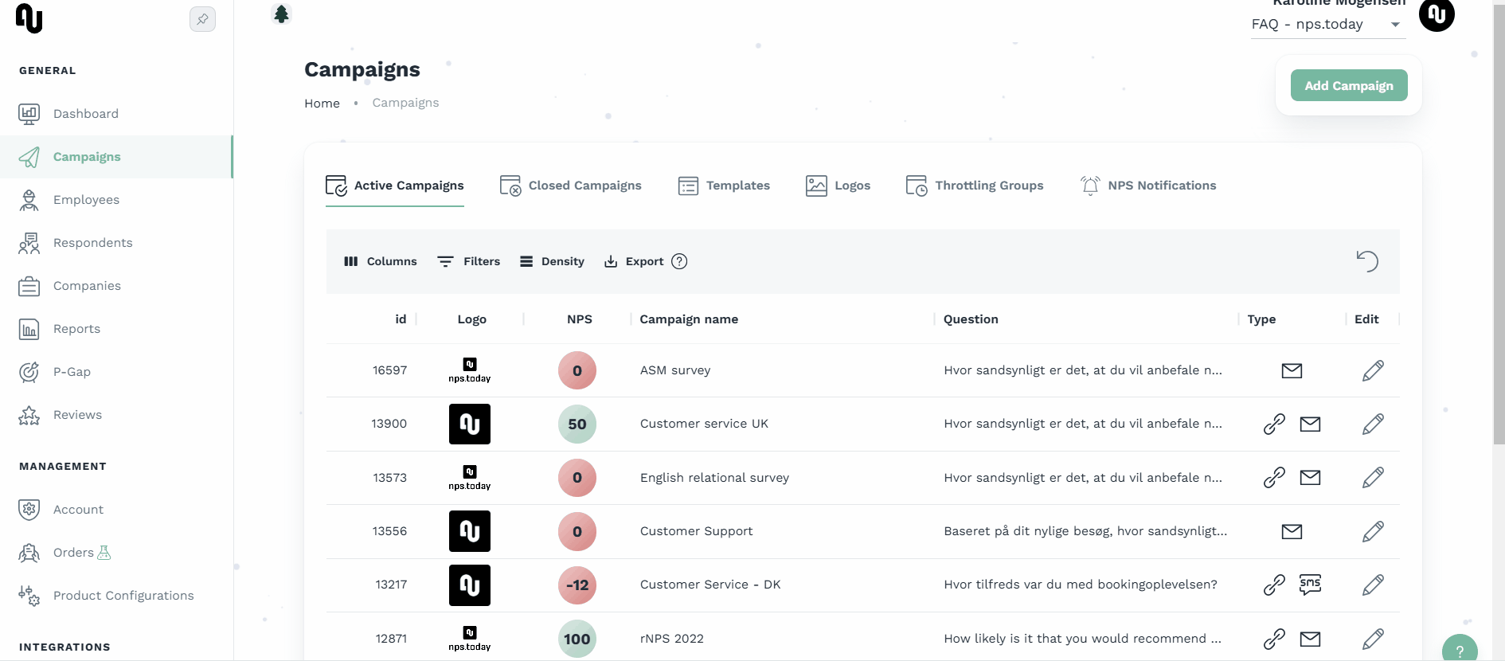Click the page vertical scrollbar
The height and width of the screenshot is (661, 1505).
[1499, 239]
